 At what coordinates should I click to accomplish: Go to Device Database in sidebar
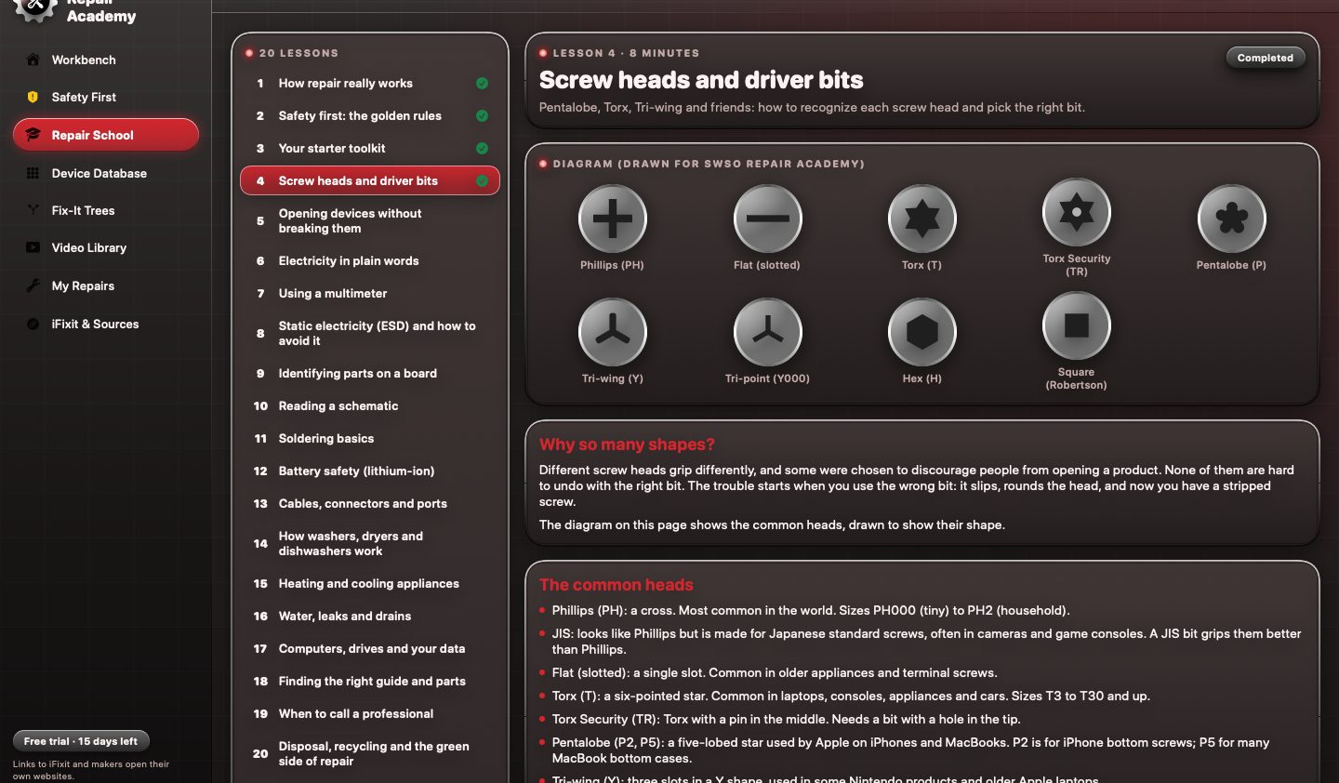106,173
